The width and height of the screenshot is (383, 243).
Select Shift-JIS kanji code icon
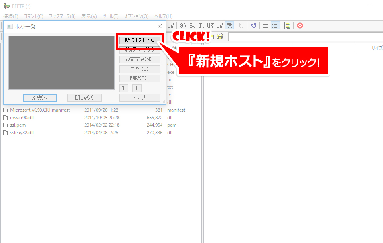(x=183, y=25)
